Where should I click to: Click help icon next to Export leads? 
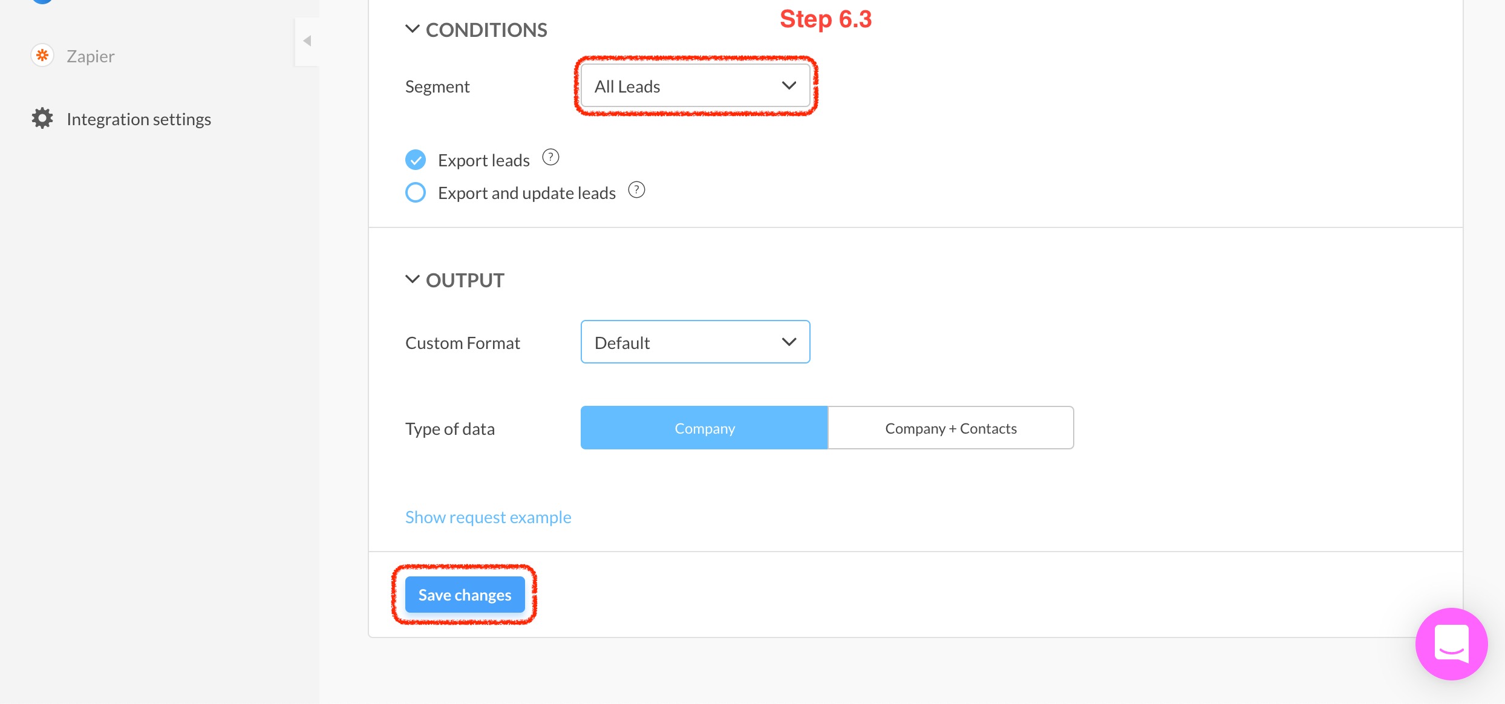[550, 157]
